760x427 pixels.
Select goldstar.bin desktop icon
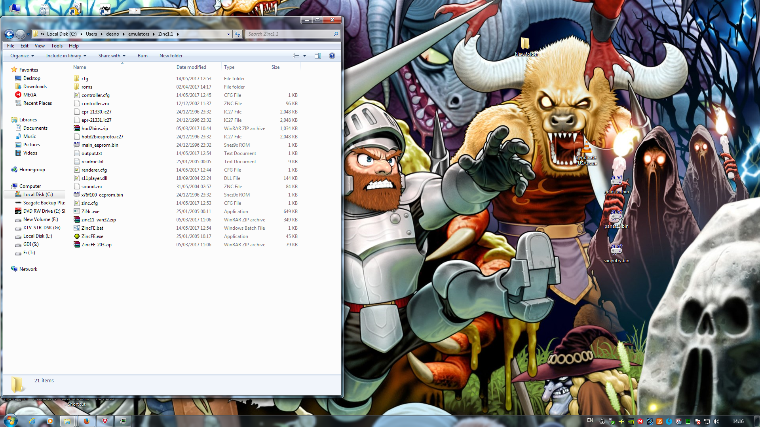616,185
